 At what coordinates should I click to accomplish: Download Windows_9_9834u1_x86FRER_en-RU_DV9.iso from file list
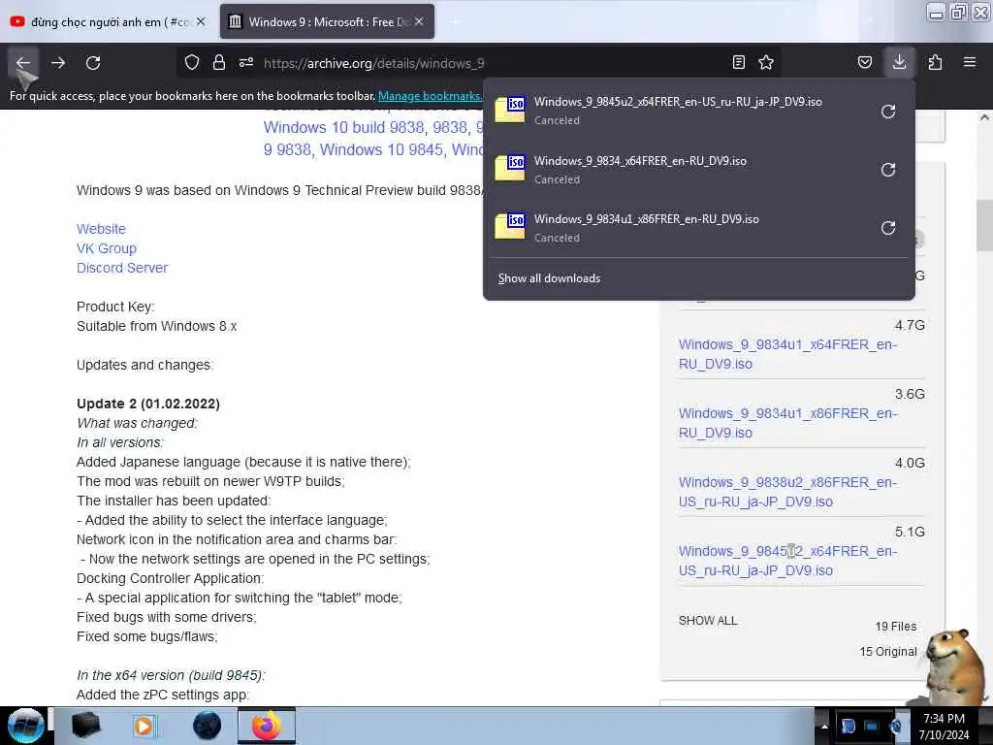[x=787, y=423]
